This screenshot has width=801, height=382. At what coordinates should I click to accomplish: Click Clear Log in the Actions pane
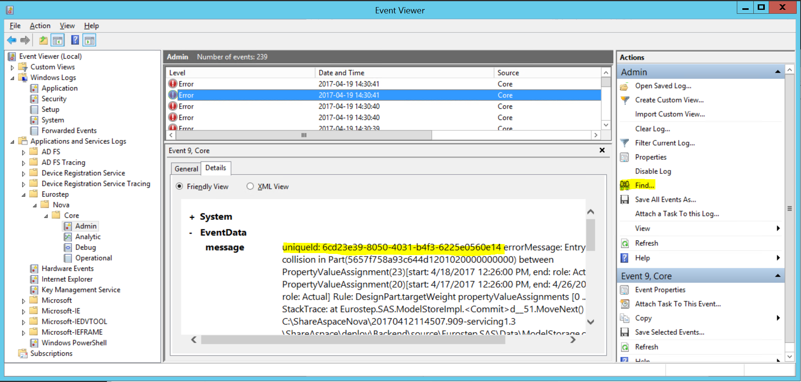(652, 129)
